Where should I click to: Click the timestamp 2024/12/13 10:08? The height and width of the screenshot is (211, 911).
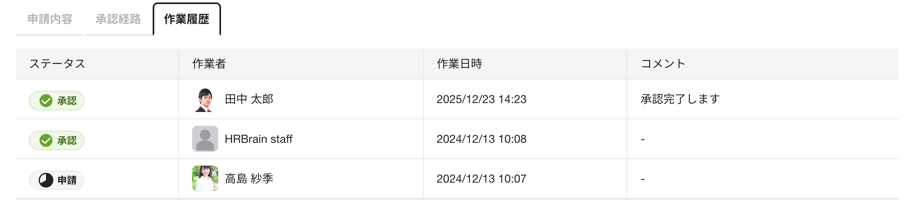pyautogui.click(x=481, y=139)
